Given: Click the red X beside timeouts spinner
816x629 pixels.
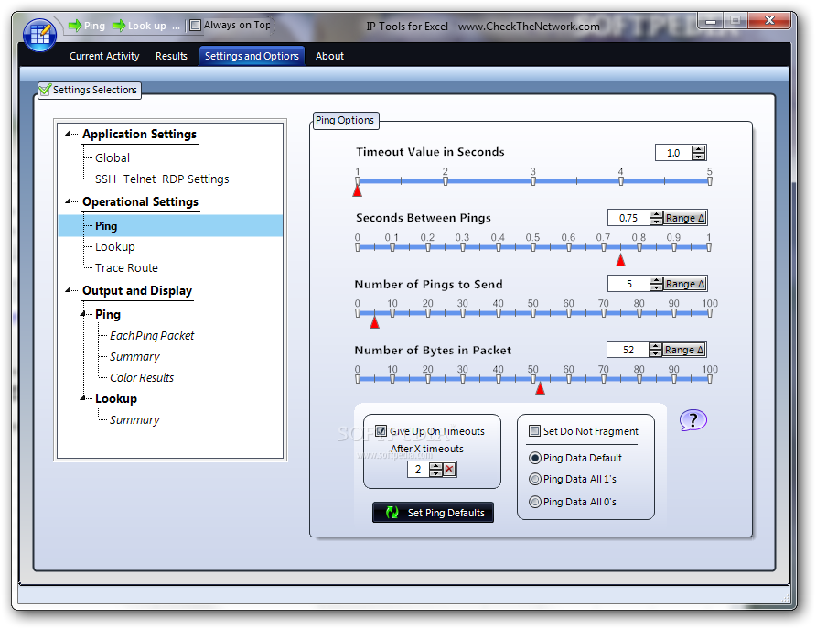Looking at the screenshot, I should (x=450, y=469).
